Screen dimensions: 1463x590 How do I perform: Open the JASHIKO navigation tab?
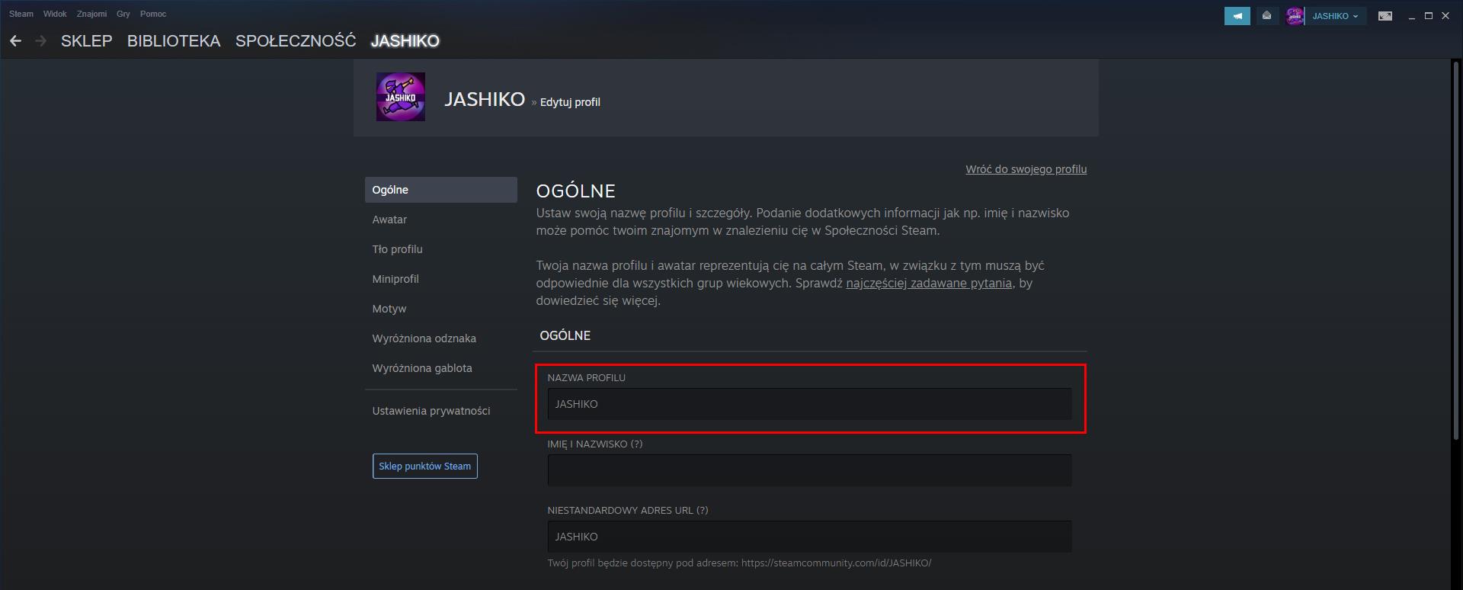(x=405, y=41)
